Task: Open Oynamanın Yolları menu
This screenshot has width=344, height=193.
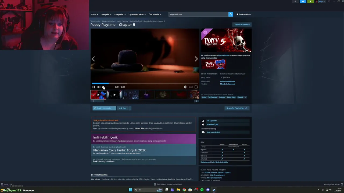Action: point(137,14)
